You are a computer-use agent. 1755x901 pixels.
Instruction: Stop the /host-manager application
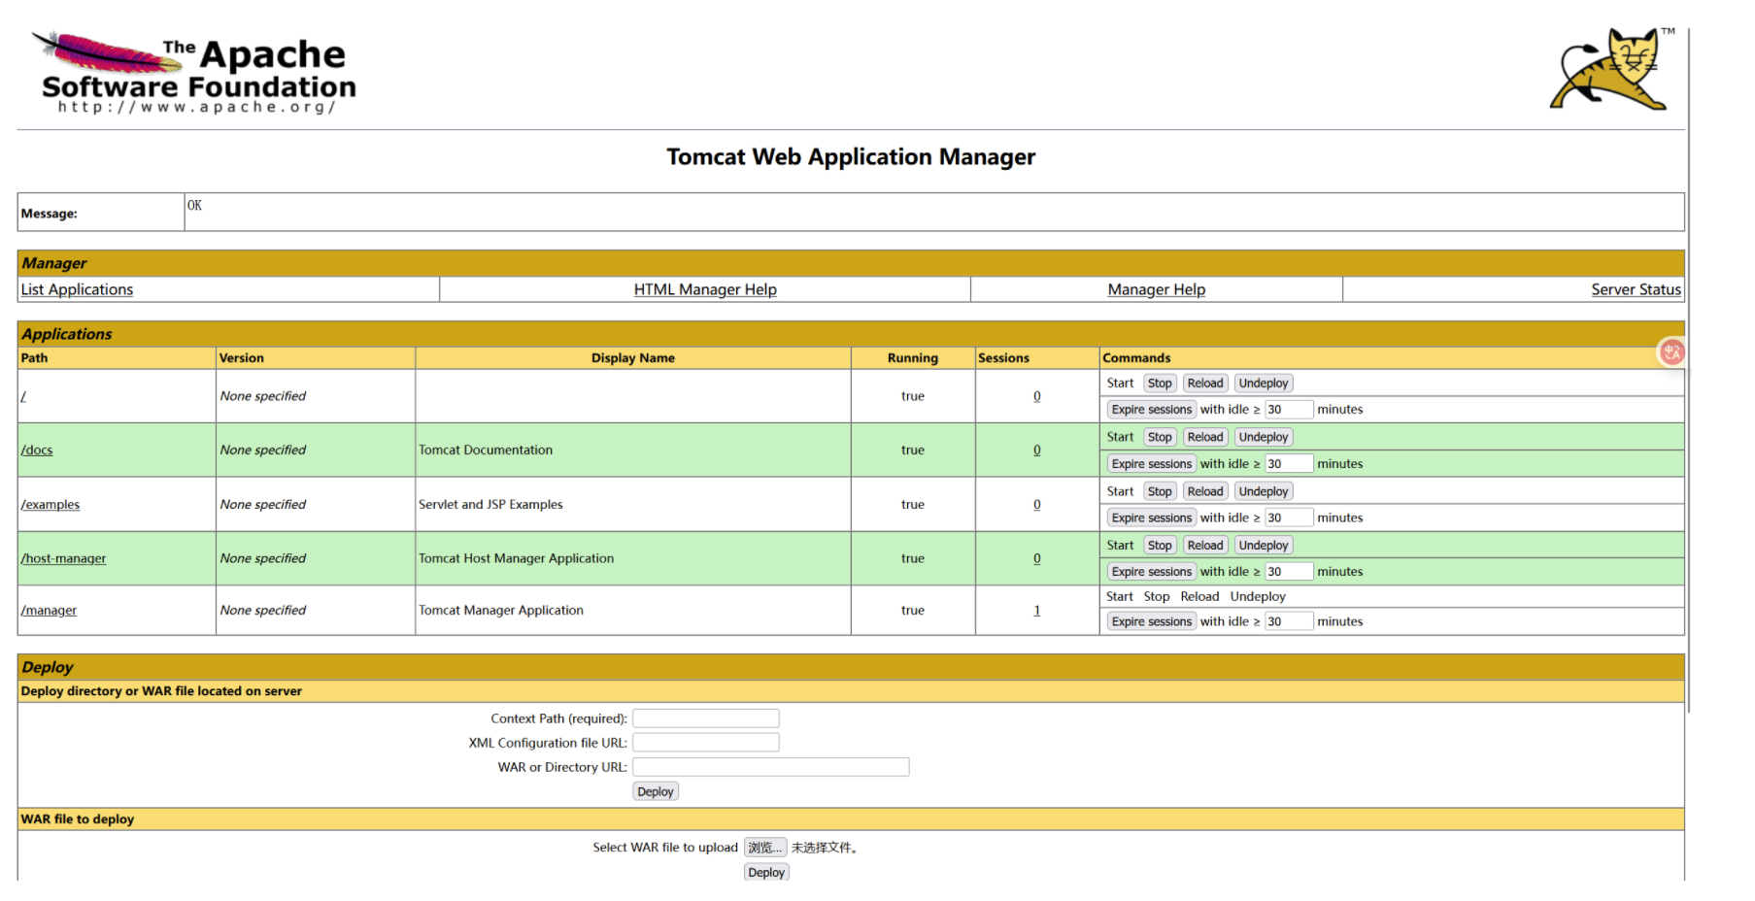1160,546
